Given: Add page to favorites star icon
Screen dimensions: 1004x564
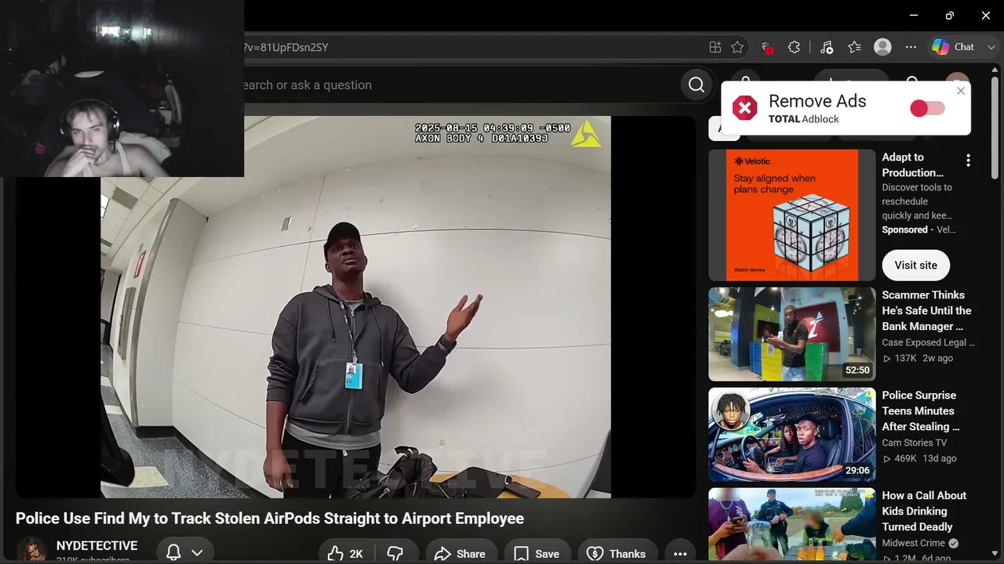Looking at the screenshot, I should point(737,47).
